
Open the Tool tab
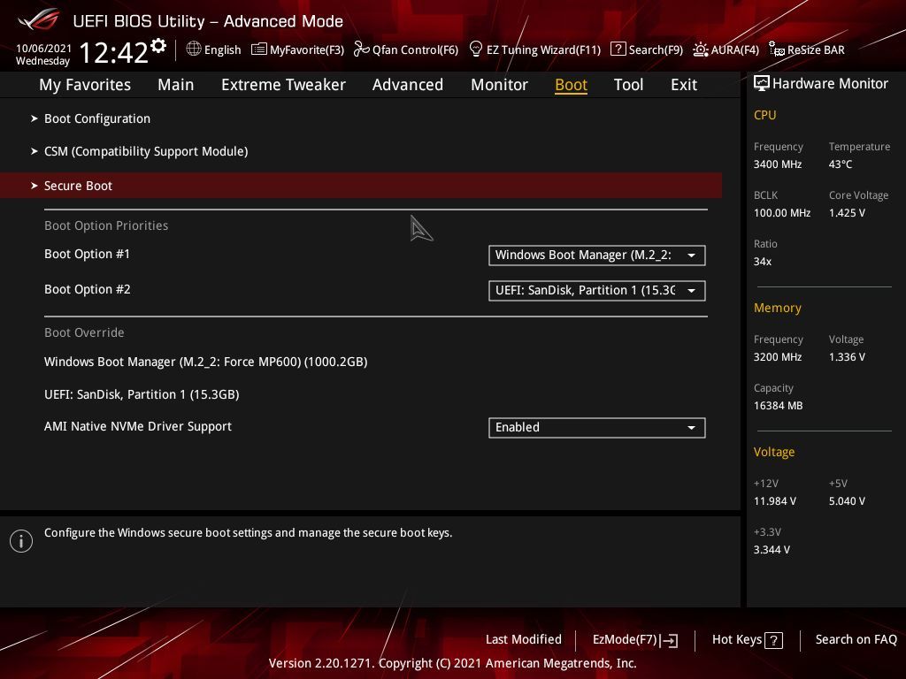click(x=629, y=85)
